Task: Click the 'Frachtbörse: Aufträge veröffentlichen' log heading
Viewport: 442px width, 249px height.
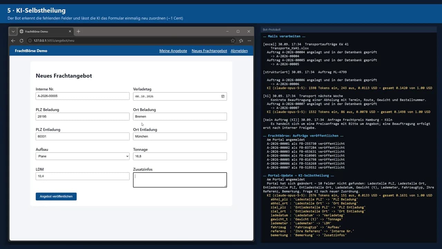Action: coord(303,136)
